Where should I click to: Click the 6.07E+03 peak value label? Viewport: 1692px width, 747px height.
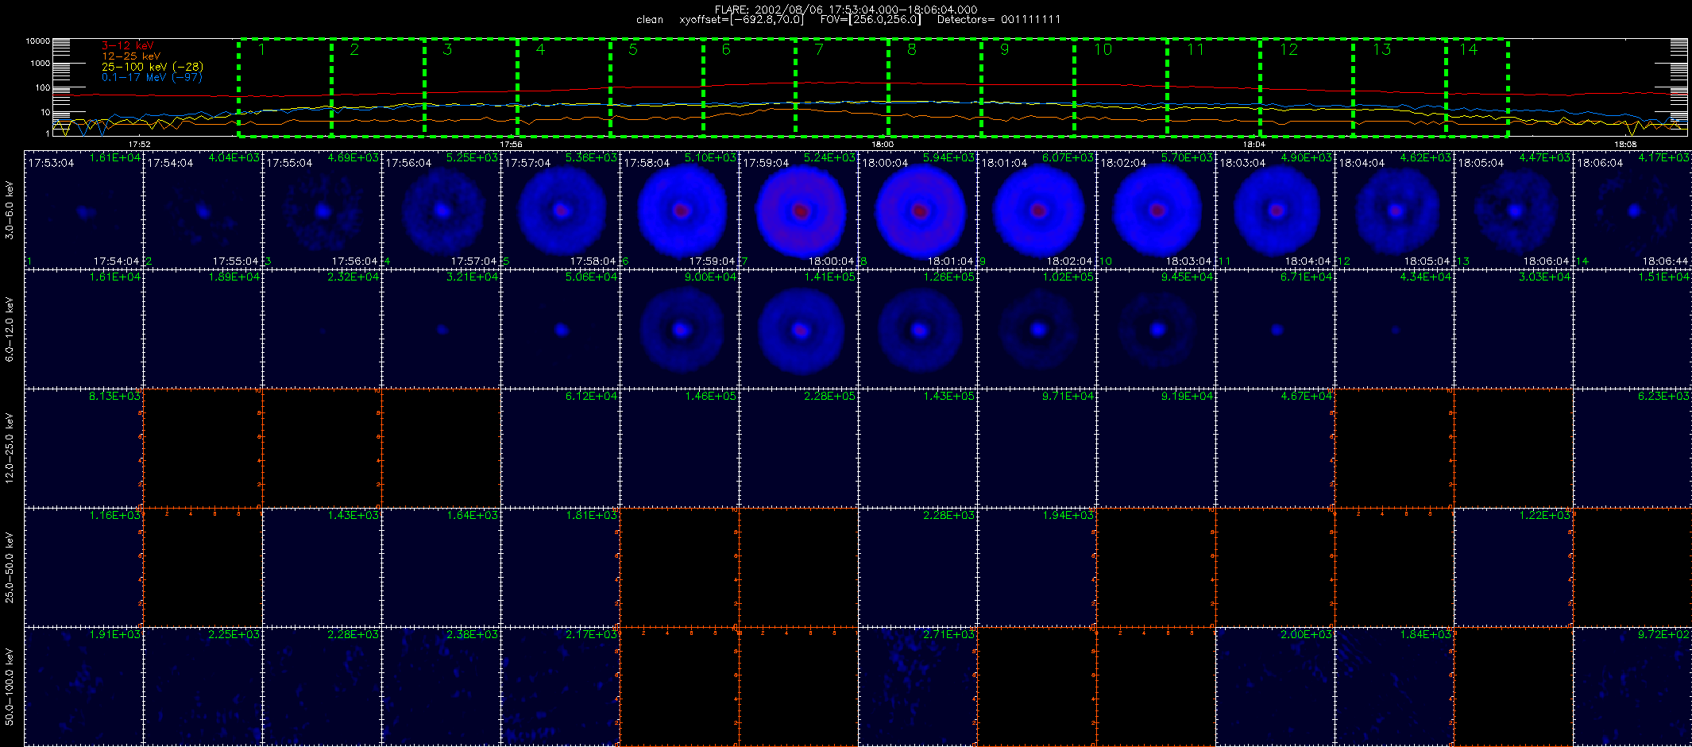tap(1068, 158)
